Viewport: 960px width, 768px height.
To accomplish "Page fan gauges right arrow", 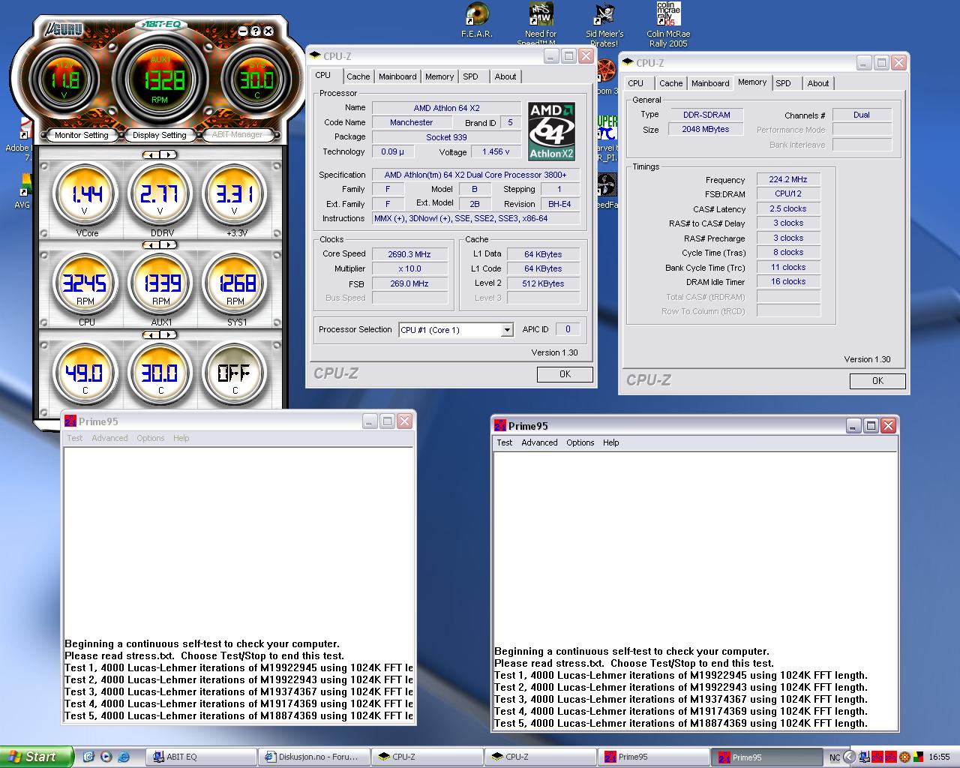I will [169, 244].
